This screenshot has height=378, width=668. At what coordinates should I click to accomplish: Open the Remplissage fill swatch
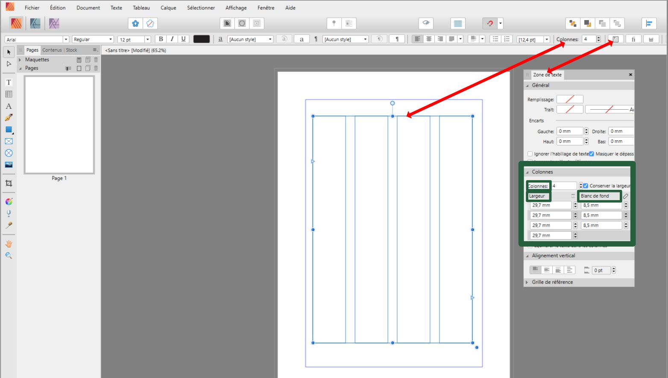pyautogui.click(x=570, y=99)
